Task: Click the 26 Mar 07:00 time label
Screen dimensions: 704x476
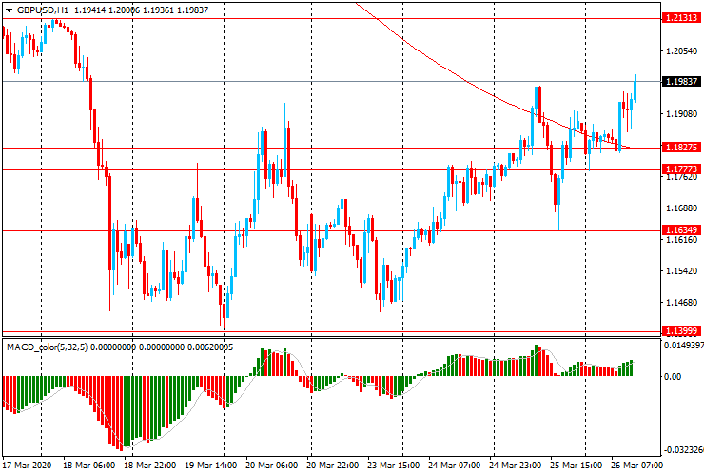Action: pos(636,465)
